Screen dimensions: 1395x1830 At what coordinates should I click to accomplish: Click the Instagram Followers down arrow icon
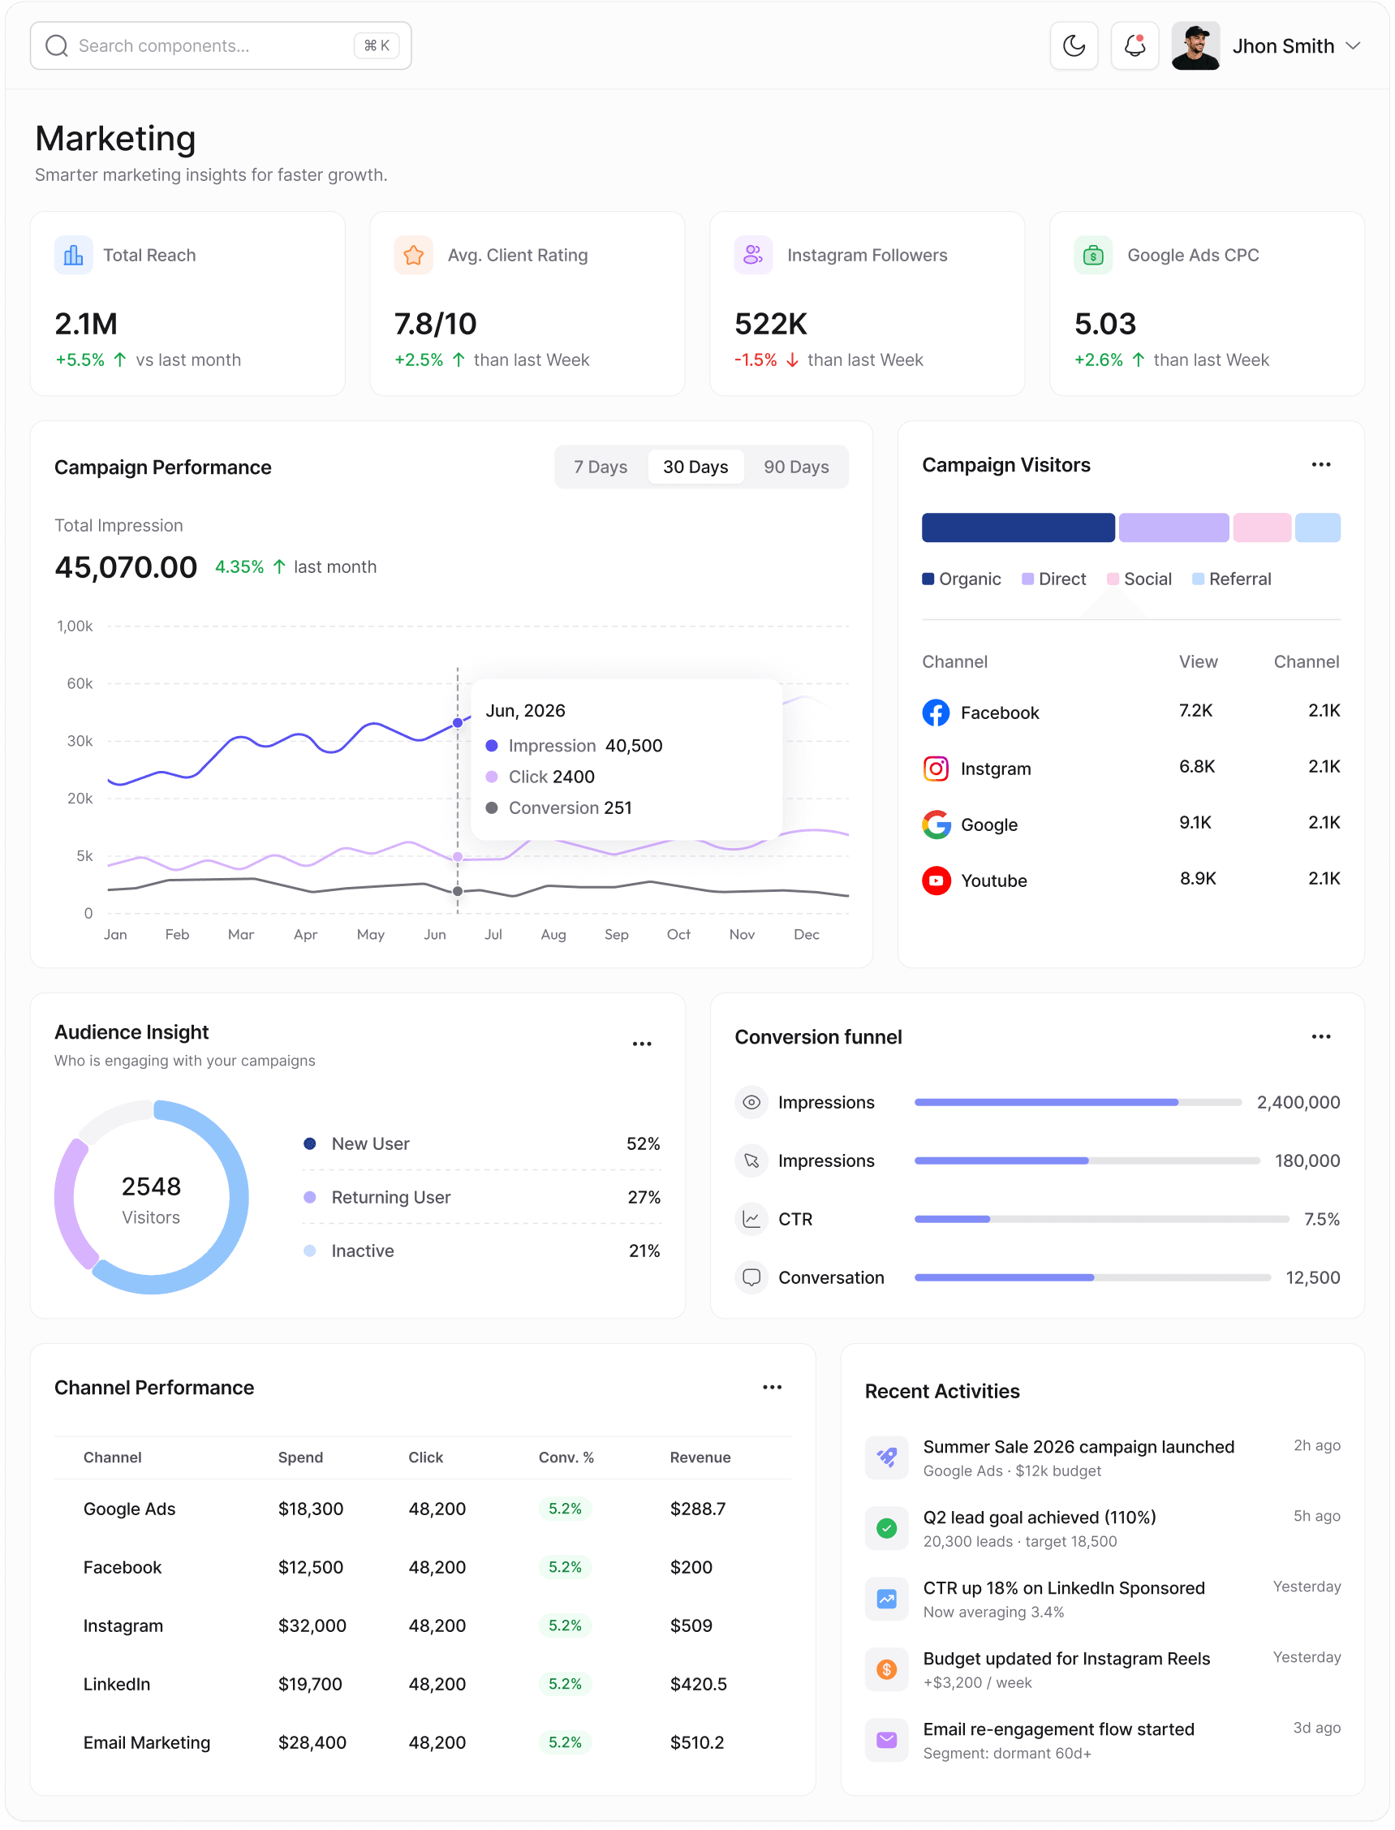792,360
